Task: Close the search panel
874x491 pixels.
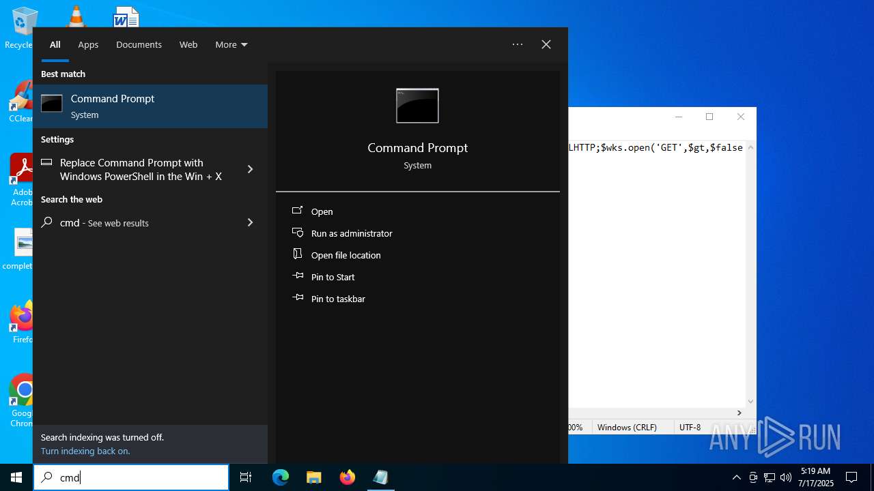Action: coord(546,44)
